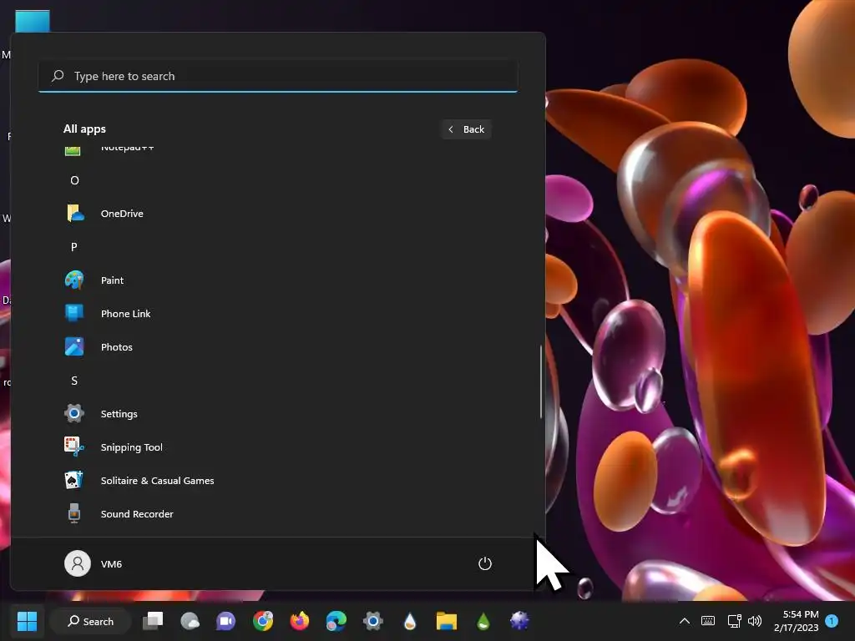The width and height of the screenshot is (855, 641).
Task: Open the Settings gear on the taskbar
Action: [373, 621]
